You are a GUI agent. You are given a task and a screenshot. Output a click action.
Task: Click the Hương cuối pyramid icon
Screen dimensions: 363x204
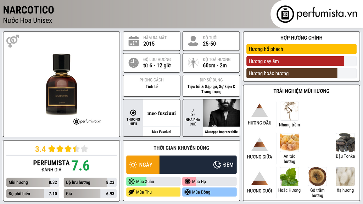259,178
